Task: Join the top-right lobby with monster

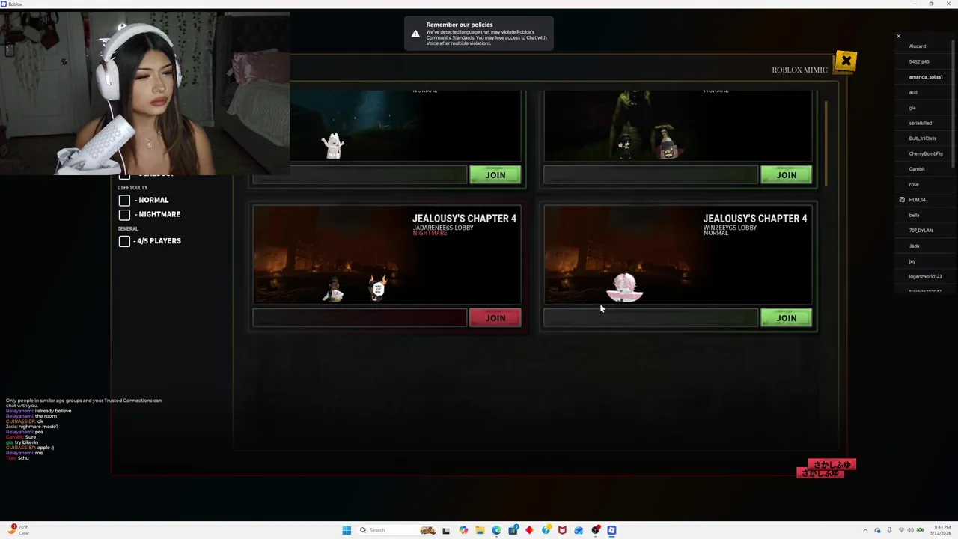Action: point(786,175)
